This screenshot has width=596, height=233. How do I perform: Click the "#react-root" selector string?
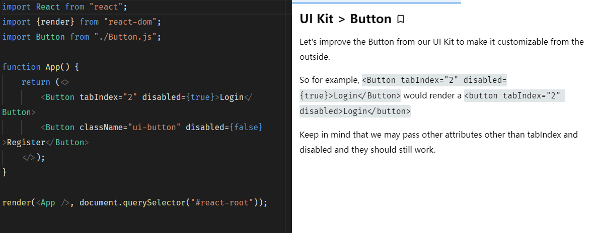click(222, 202)
